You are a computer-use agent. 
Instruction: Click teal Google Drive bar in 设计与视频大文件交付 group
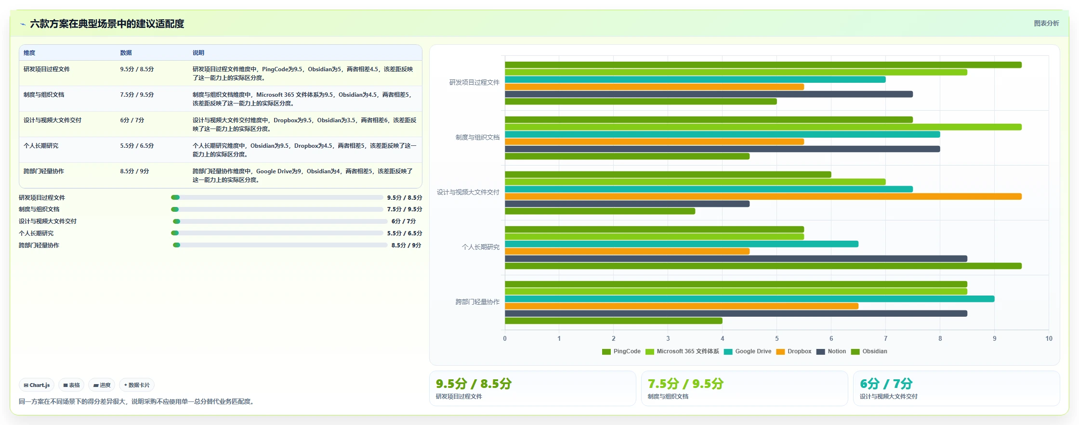[709, 189]
